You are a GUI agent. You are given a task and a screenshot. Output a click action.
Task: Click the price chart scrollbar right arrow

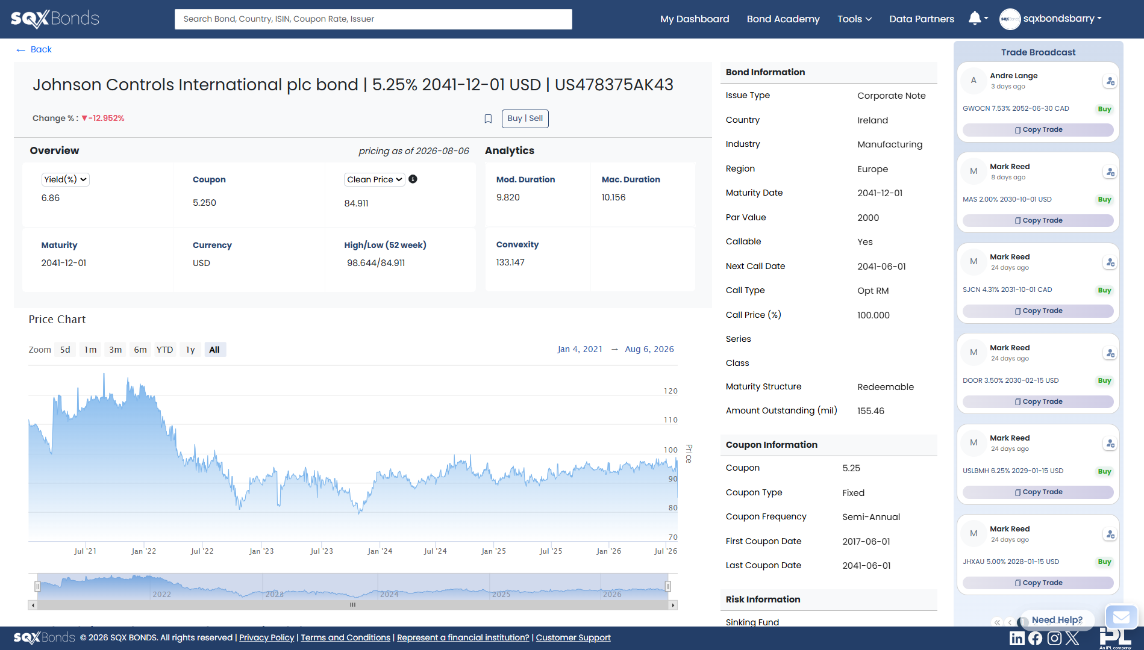click(x=673, y=605)
